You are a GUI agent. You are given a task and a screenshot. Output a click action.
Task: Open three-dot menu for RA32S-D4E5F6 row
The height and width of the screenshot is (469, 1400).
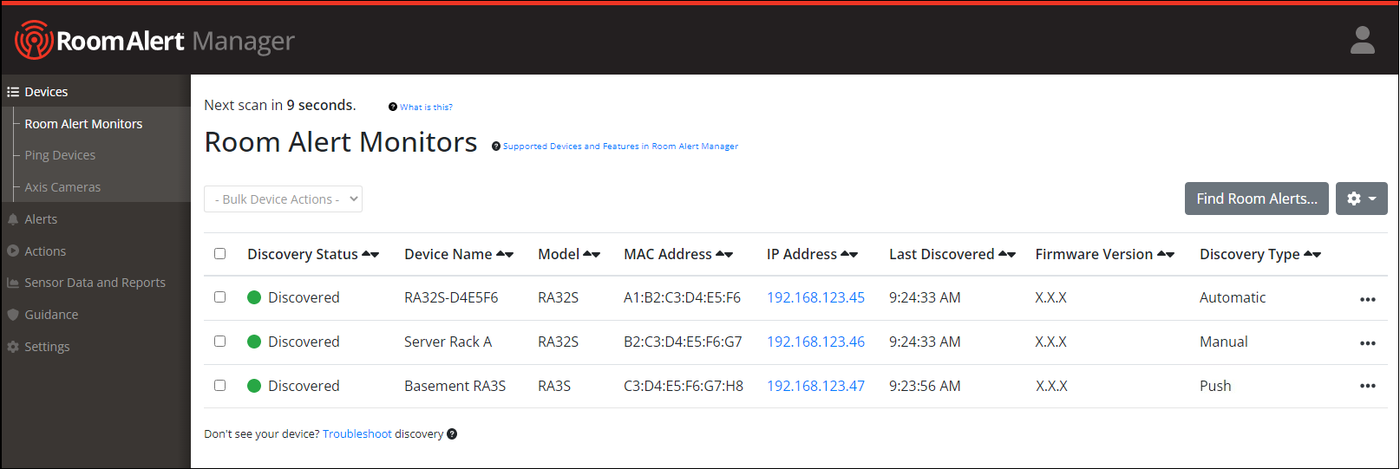tap(1367, 299)
